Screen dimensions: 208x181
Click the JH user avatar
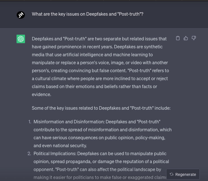click(21, 15)
